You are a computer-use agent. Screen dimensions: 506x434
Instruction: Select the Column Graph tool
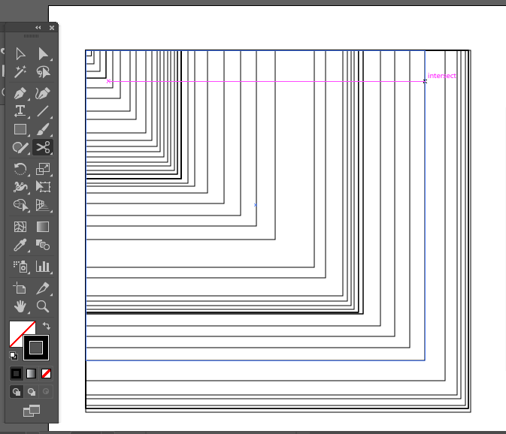click(43, 267)
